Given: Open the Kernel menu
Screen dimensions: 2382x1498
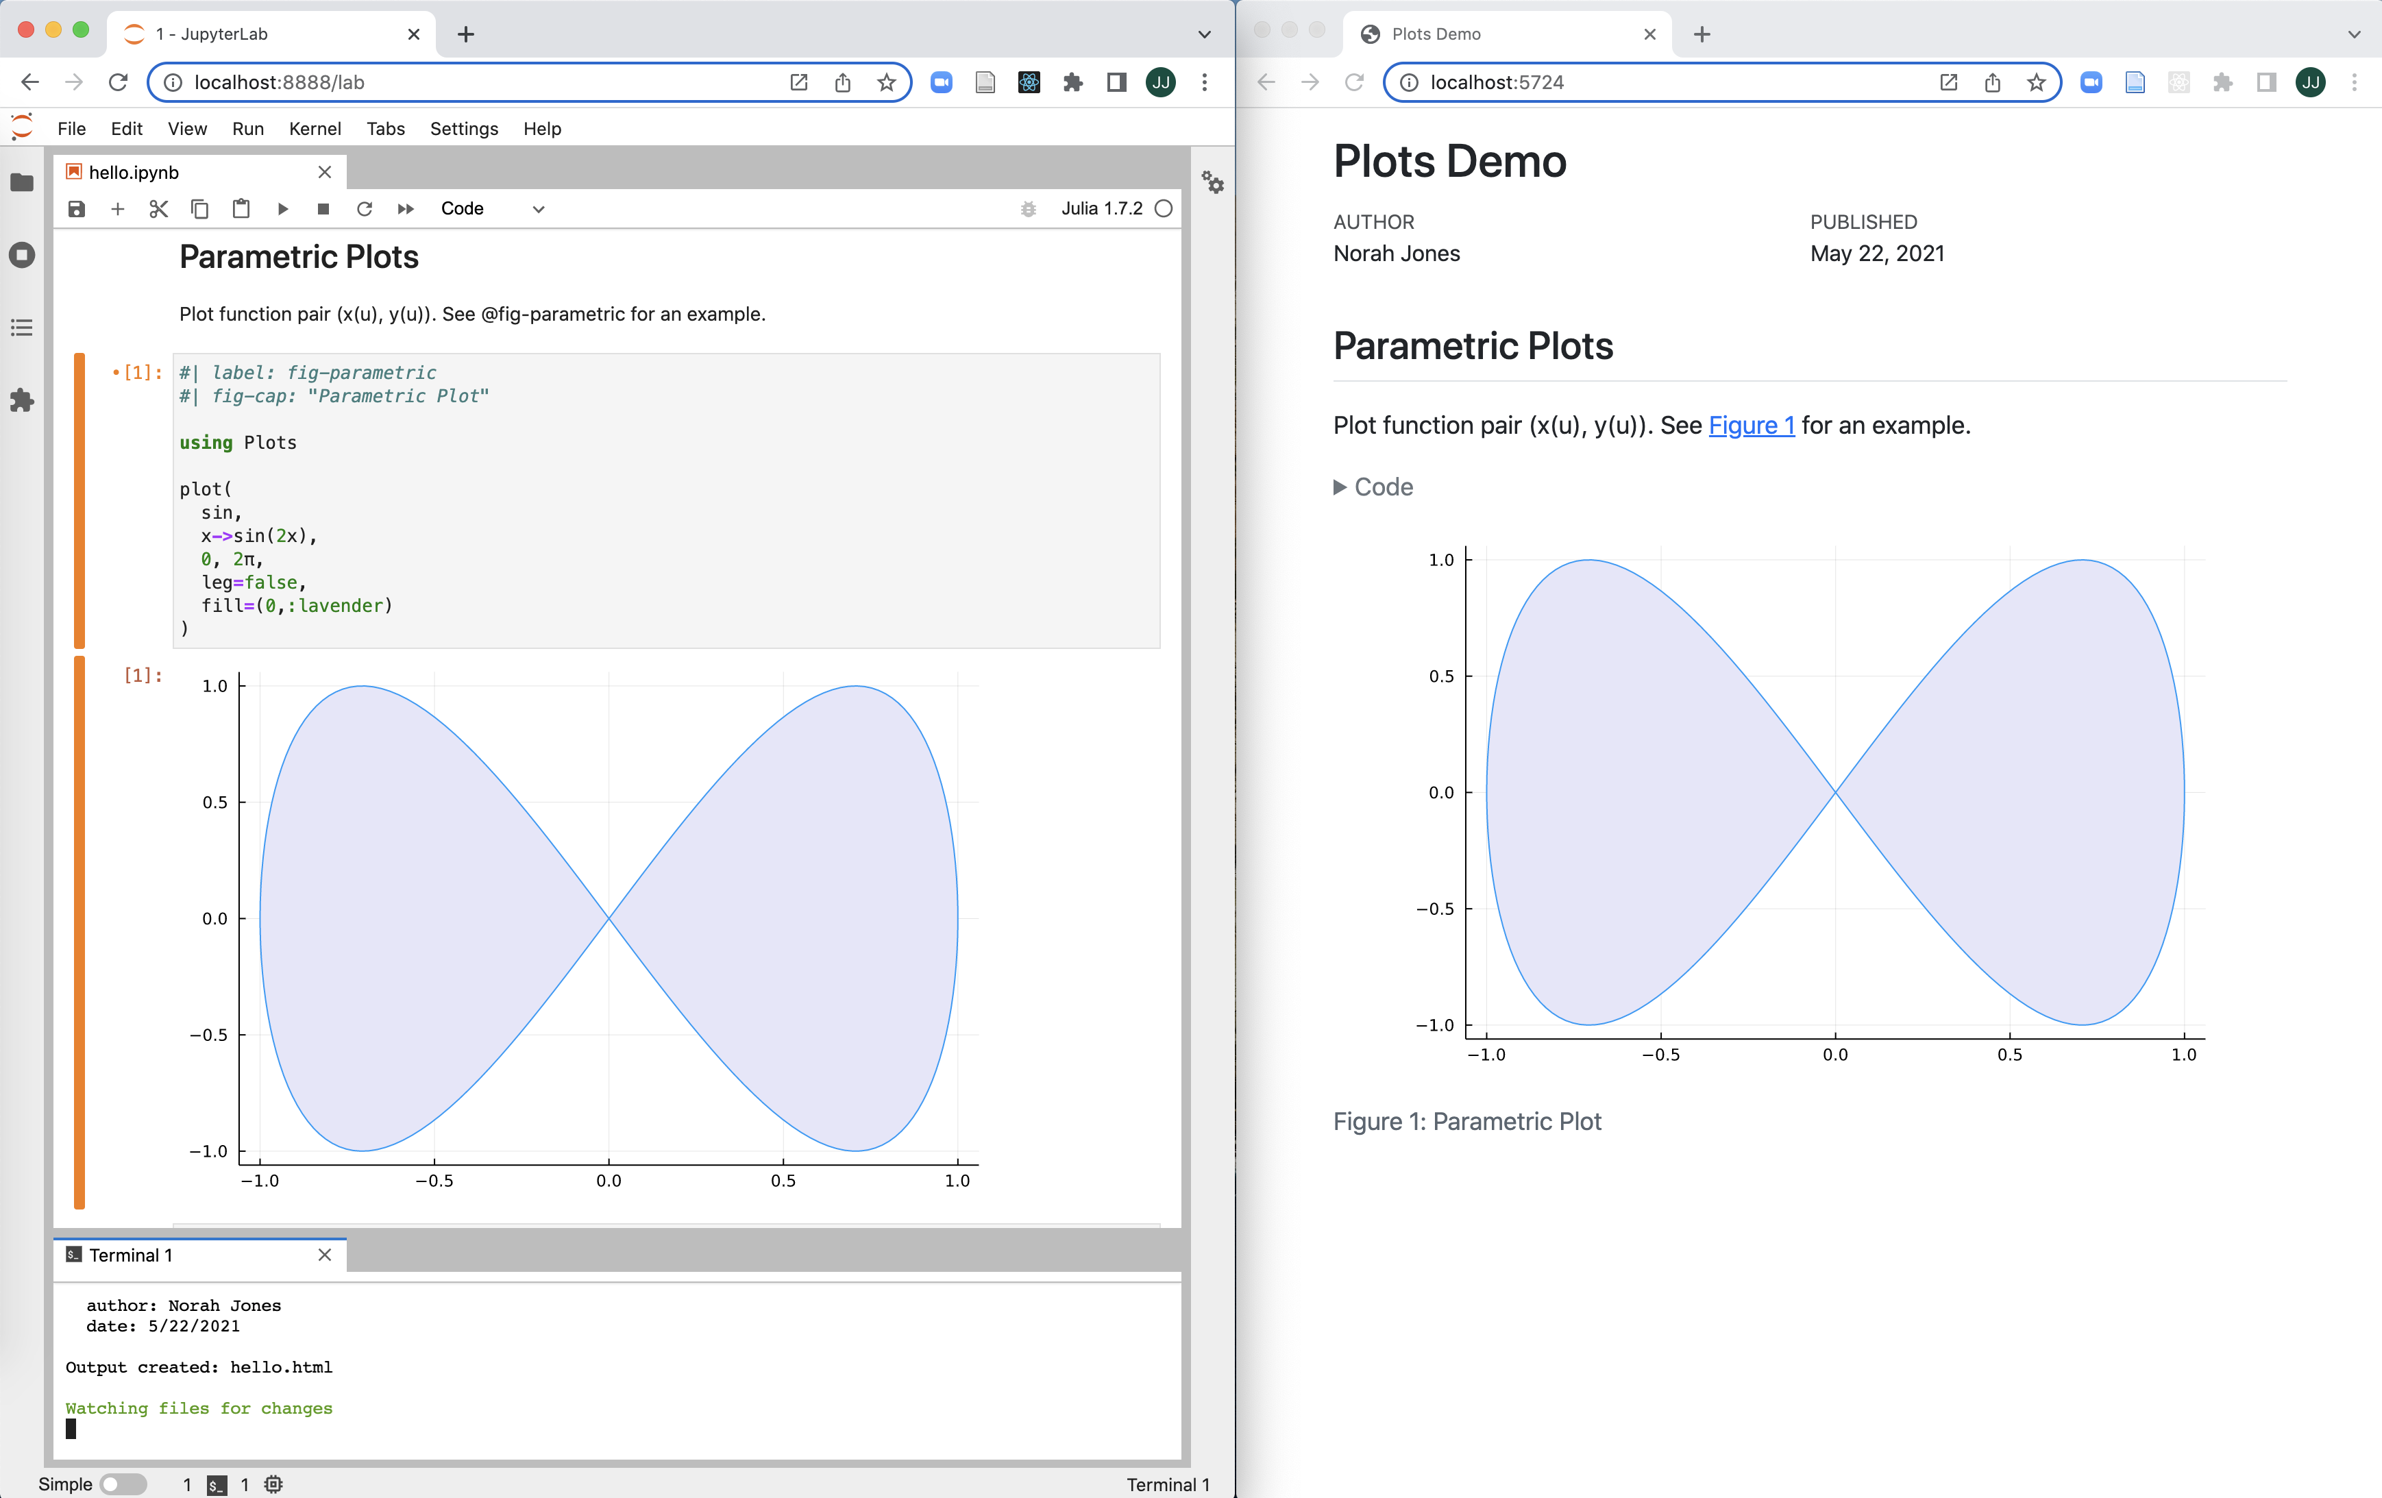Looking at the screenshot, I should 315,129.
